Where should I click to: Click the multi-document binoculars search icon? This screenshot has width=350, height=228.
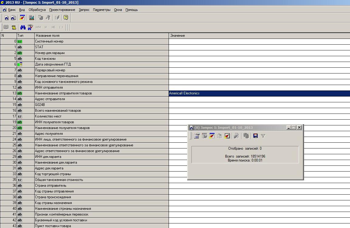click(x=13, y=18)
